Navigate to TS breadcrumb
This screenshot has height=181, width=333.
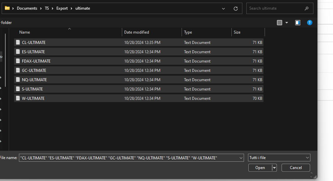tap(47, 8)
